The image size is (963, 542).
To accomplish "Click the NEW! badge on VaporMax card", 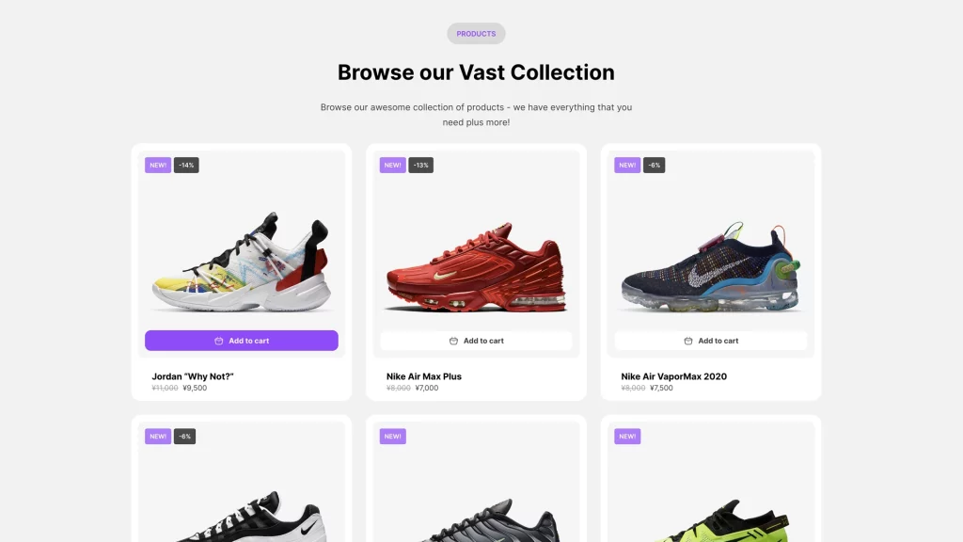I will click(x=627, y=166).
